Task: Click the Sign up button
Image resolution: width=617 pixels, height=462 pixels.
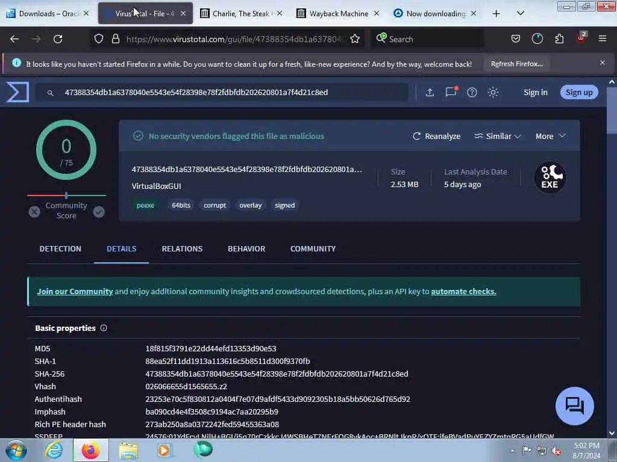Action: coord(579,92)
